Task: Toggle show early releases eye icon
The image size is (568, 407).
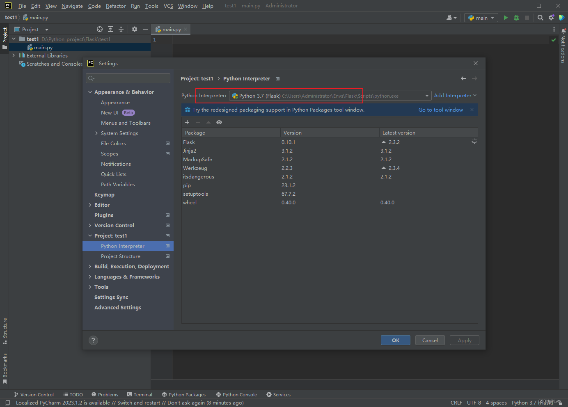Action: 219,122
